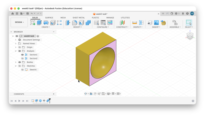Image resolution: width=205 pixels, height=116 pixels.
Task: Switch to the UTILITIES tab
Action: (125, 18)
